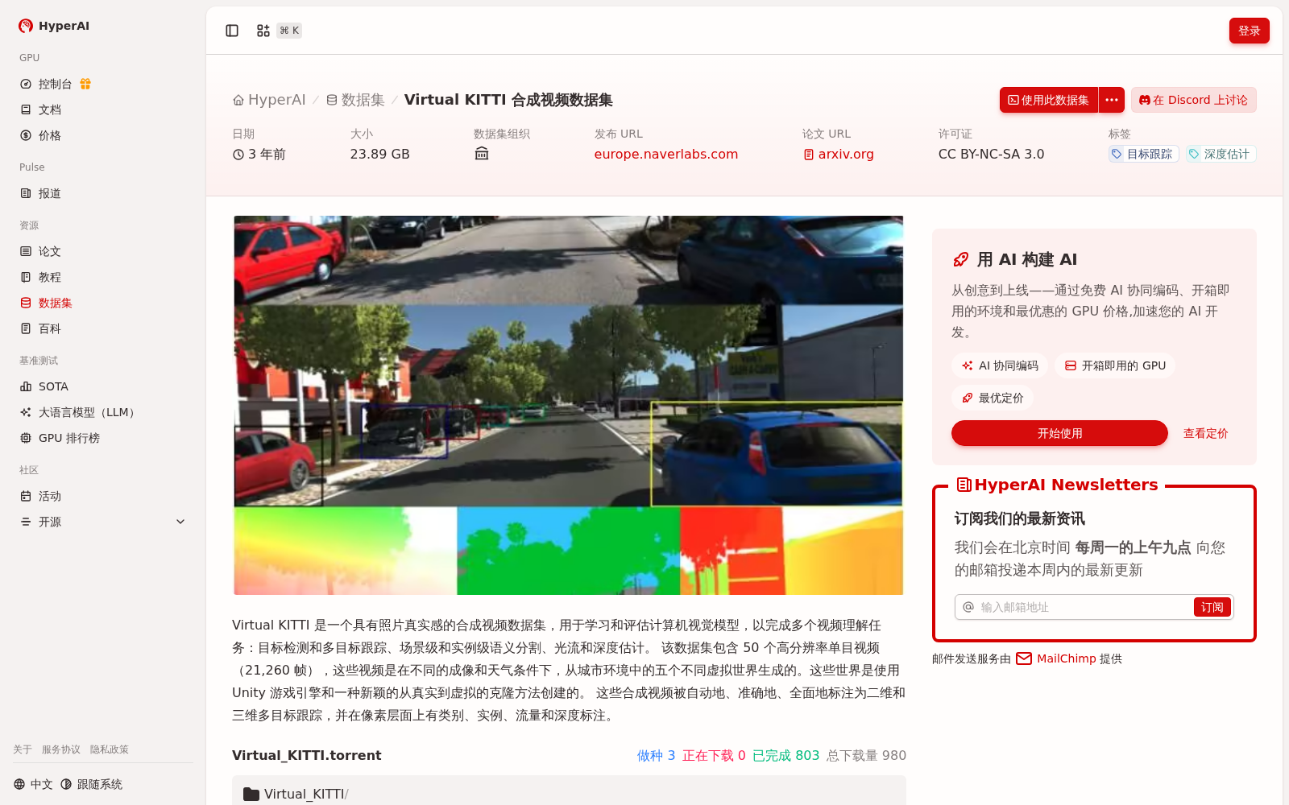Select 数据集 in the sidebar
1289x805 pixels.
102,303
